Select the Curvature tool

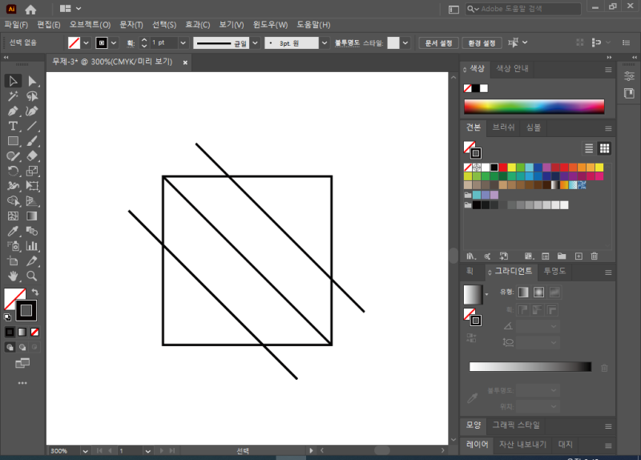click(32, 111)
